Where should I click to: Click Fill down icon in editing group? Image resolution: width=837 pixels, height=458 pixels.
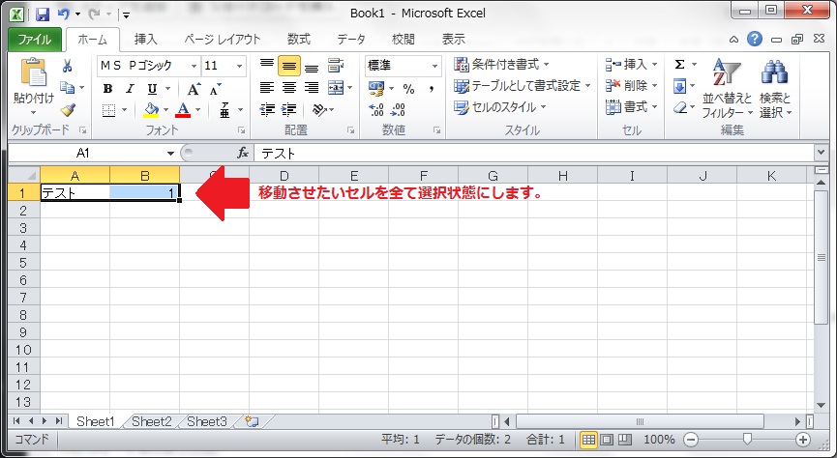(x=679, y=86)
